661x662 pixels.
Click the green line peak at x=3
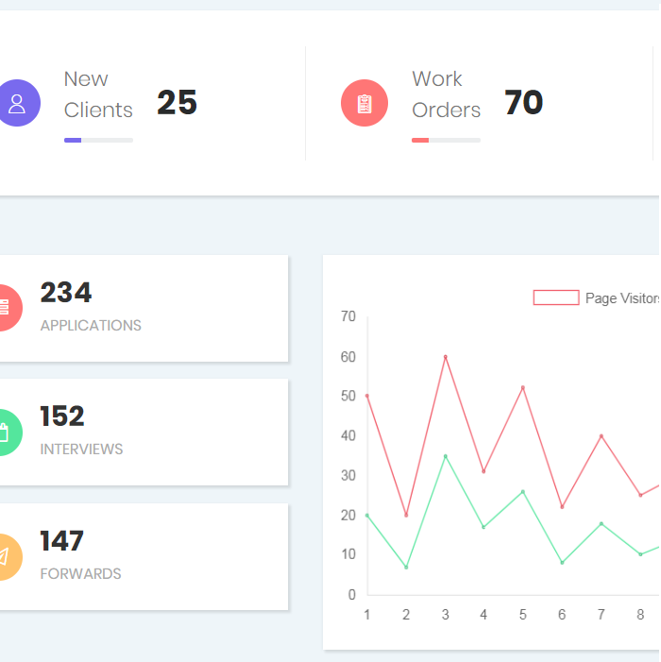pyautogui.click(x=445, y=456)
